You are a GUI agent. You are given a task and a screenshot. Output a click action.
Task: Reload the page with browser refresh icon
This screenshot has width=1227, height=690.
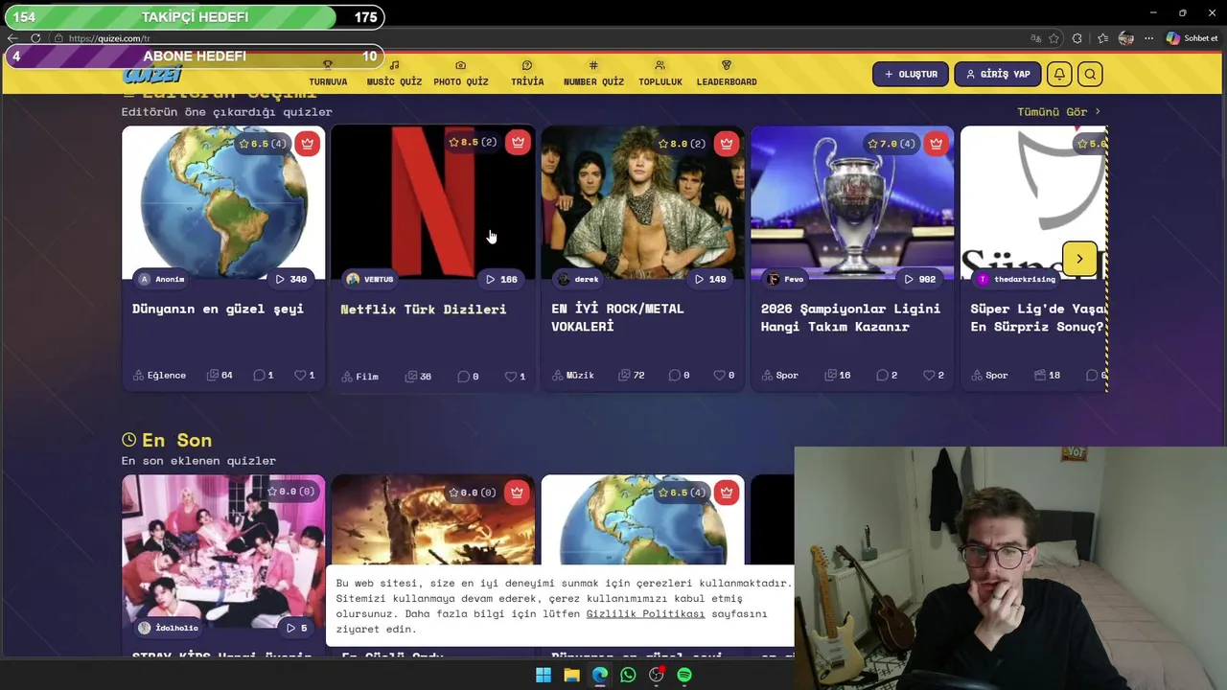click(35, 38)
